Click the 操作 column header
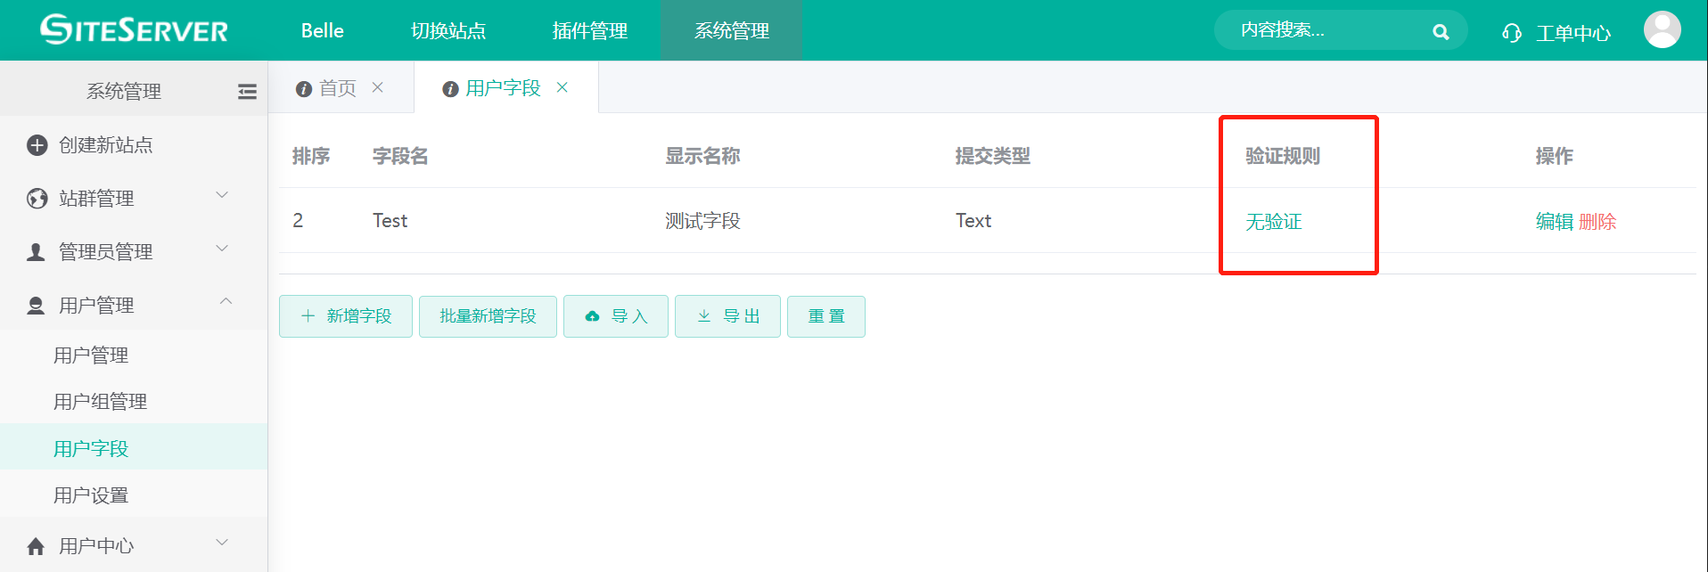The width and height of the screenshot is (1708, 572). click(x=1555, y=156)
